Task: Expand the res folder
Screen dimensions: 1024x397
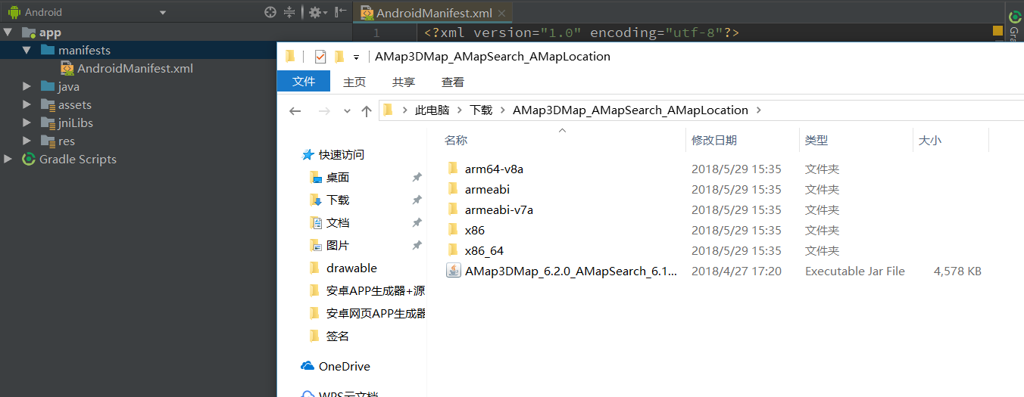Action: click(x=27, y=141)
